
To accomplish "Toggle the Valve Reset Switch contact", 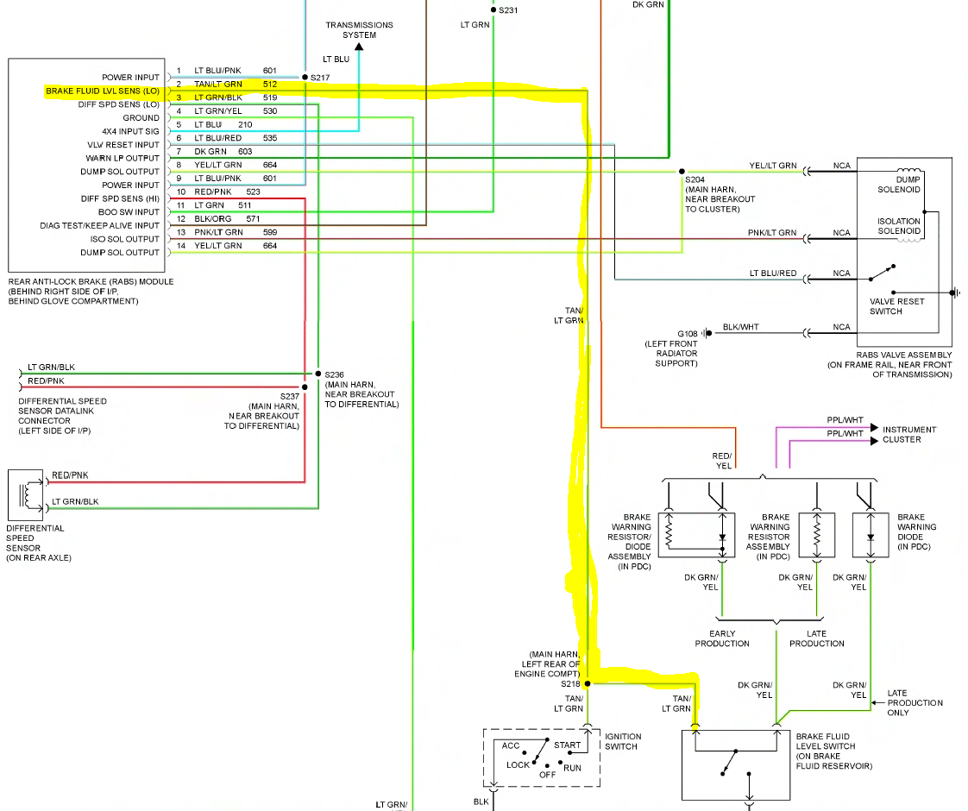I will (x=882, y=274).
